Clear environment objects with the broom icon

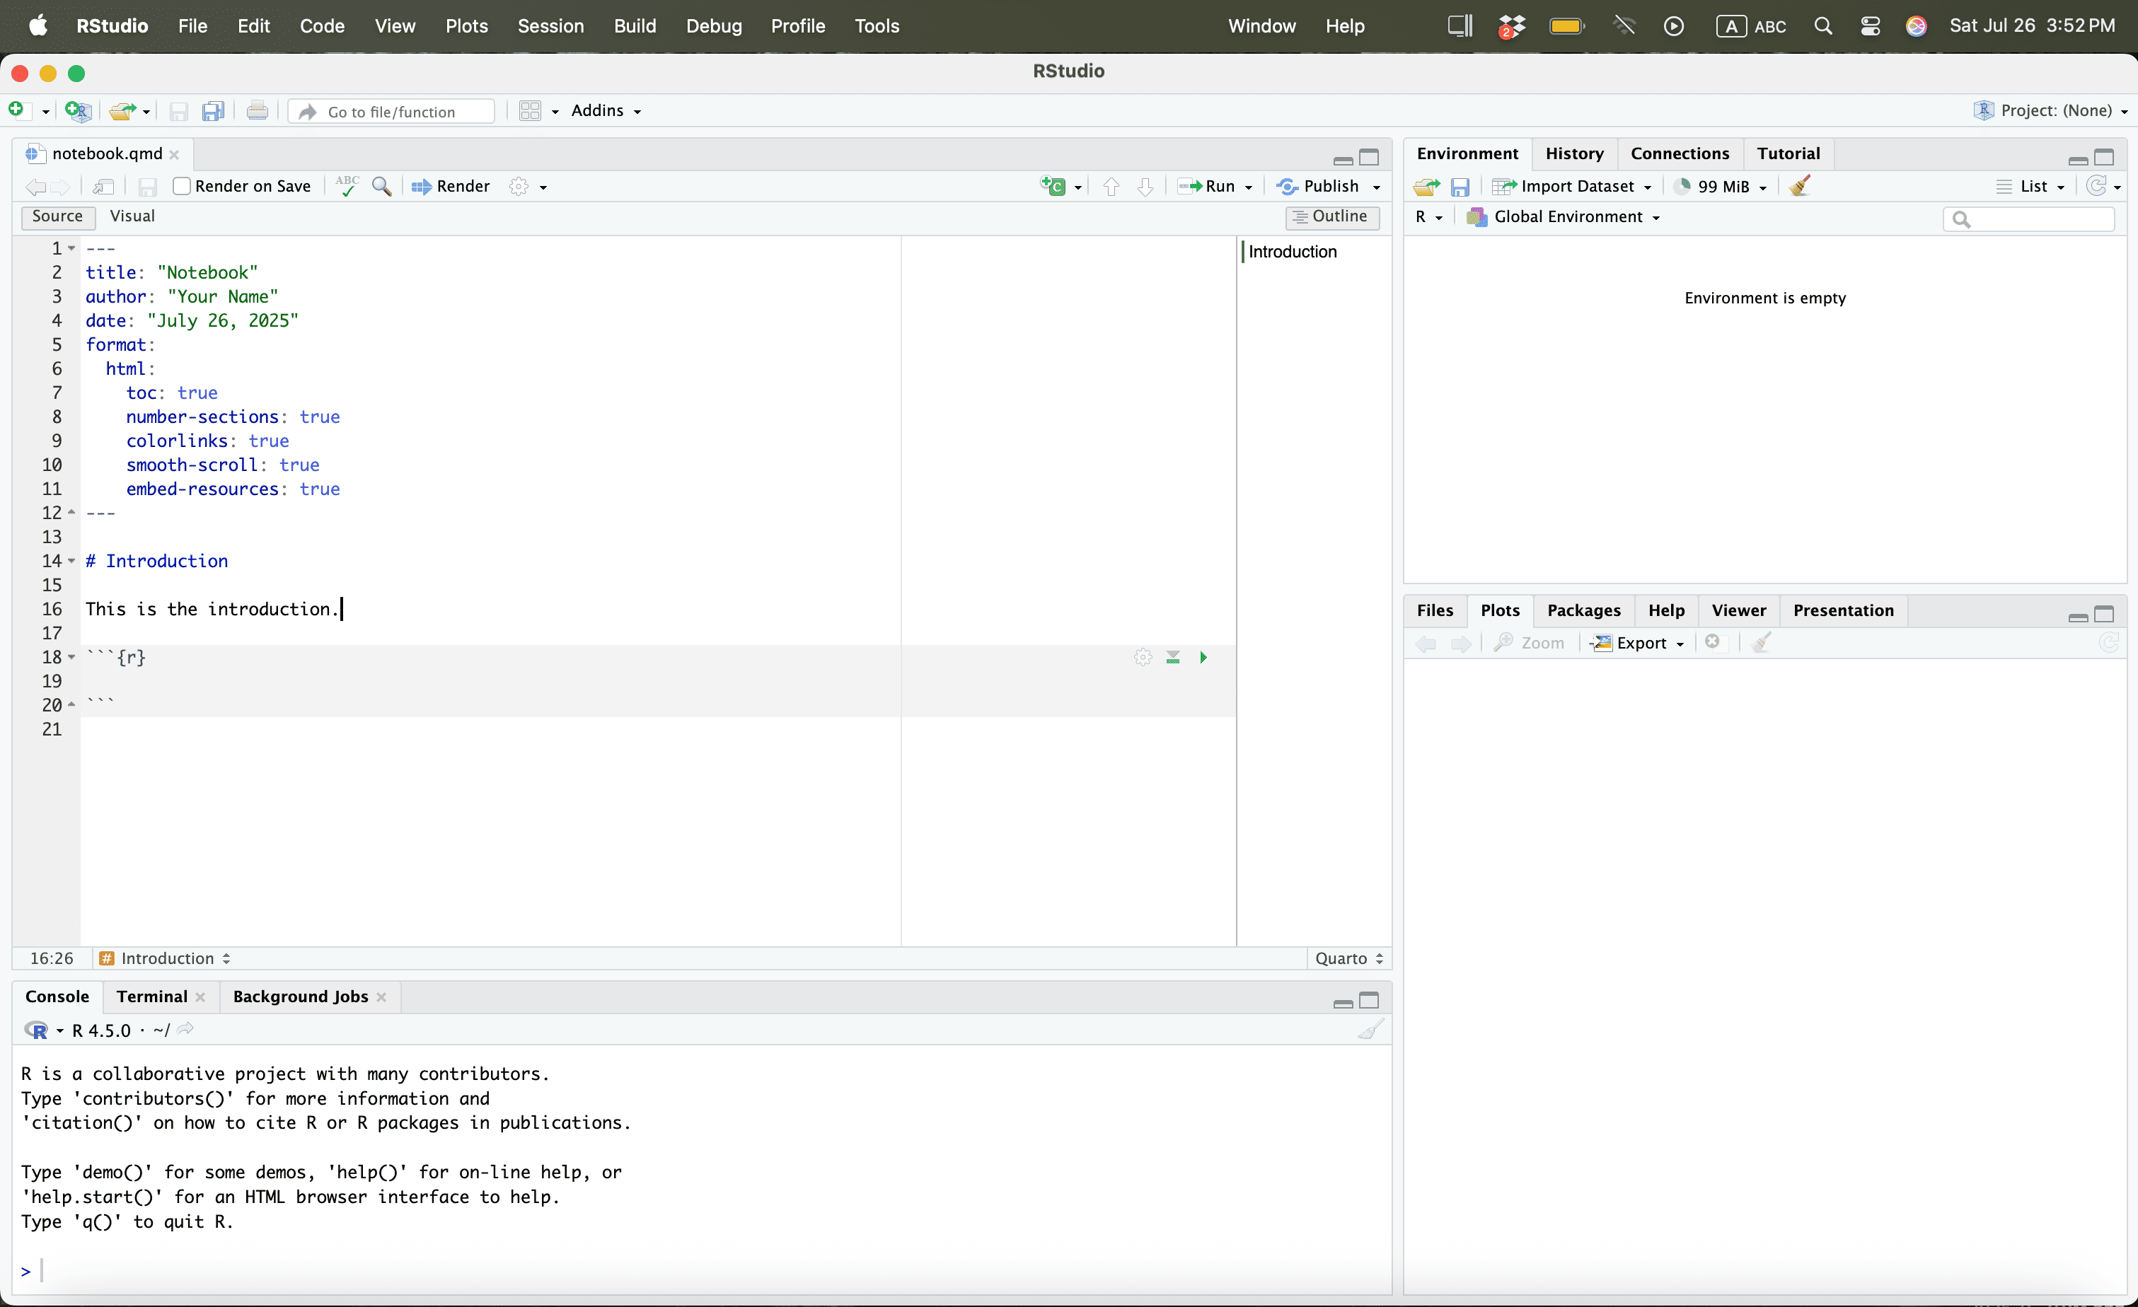tap(1800, 185)
